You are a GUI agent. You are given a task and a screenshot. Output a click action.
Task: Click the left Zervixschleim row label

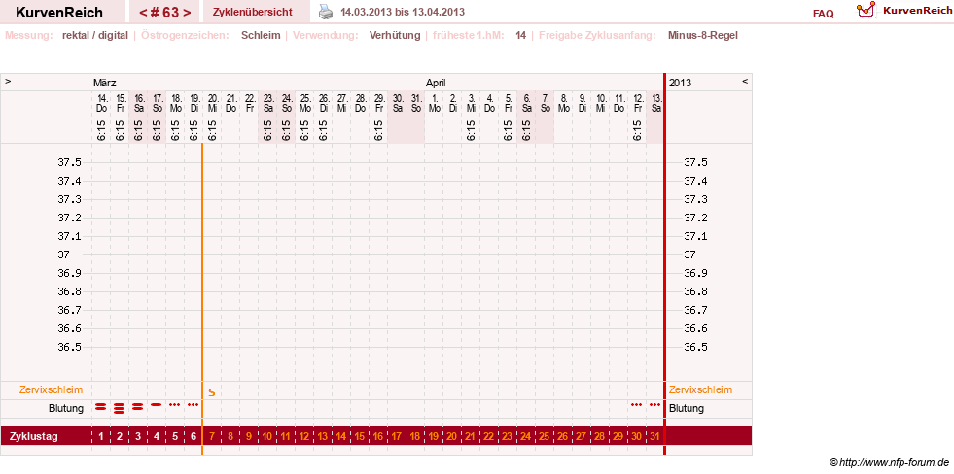[x=52, y=389]
